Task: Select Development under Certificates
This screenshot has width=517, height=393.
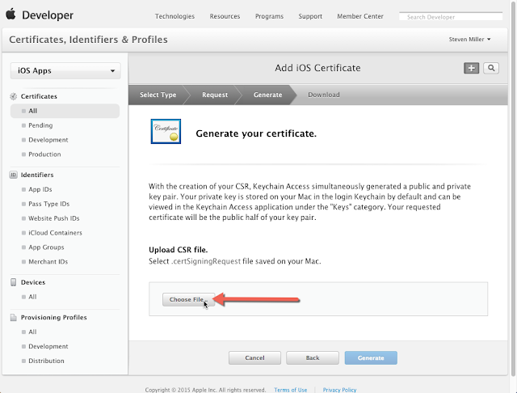Action: tap(48, 140)
